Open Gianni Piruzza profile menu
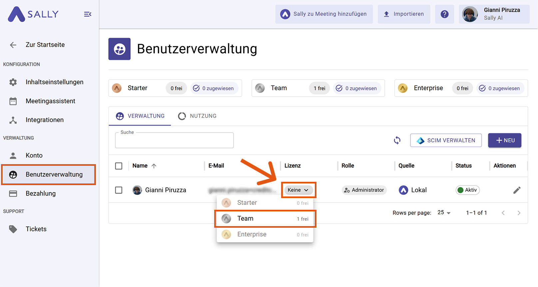Screen dimensions: 538x287 pyautogui.click(x=494, y=14)
